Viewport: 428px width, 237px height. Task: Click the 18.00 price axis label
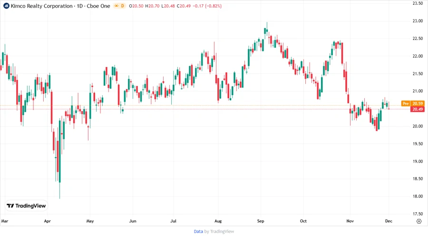(418, 197)
